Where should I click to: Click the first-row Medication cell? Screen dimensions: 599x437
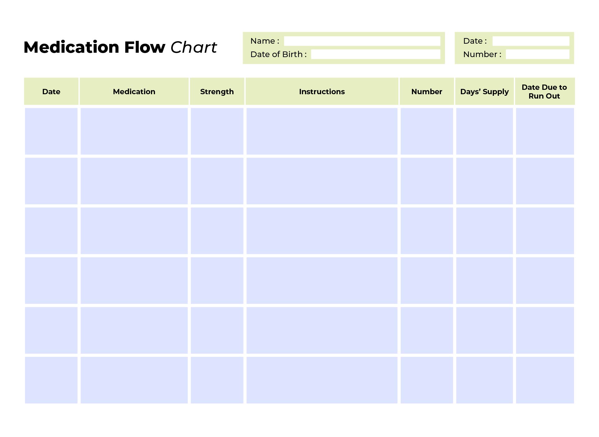point(134,131)
